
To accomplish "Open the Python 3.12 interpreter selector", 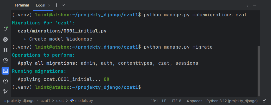I will click(232, 101).
